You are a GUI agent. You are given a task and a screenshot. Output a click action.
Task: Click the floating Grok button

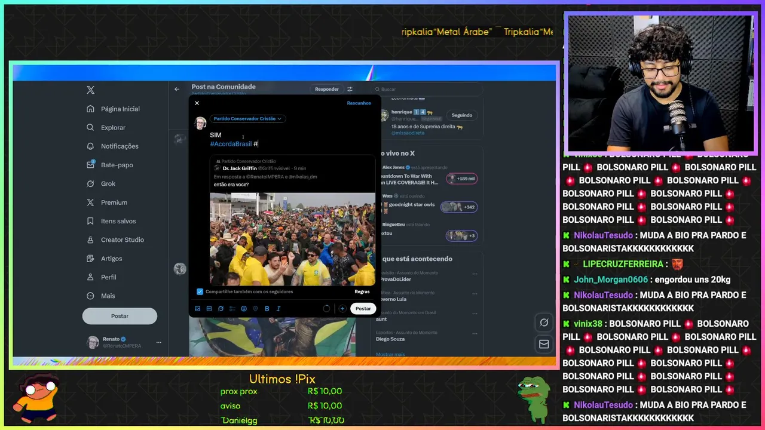544,322
